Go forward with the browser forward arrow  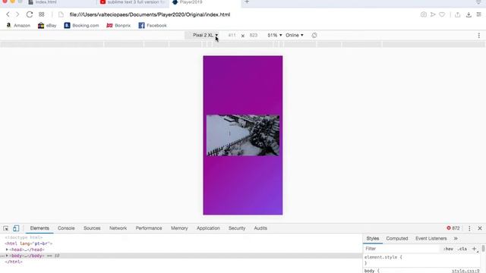17,14
